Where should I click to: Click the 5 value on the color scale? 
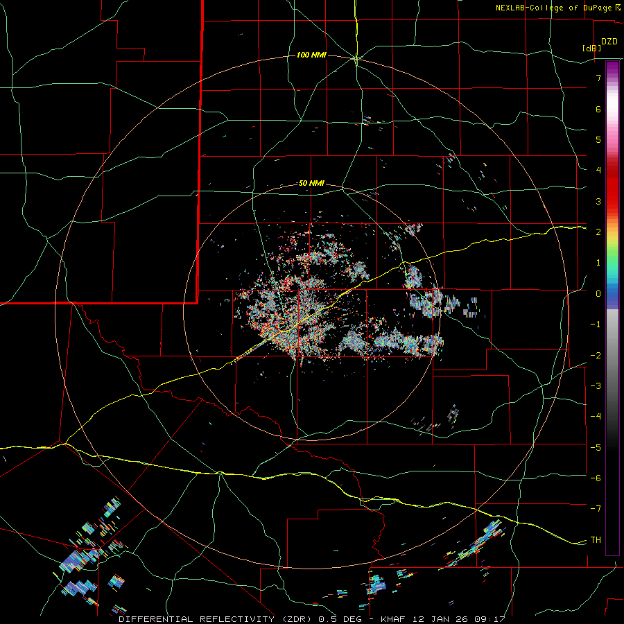598,139
